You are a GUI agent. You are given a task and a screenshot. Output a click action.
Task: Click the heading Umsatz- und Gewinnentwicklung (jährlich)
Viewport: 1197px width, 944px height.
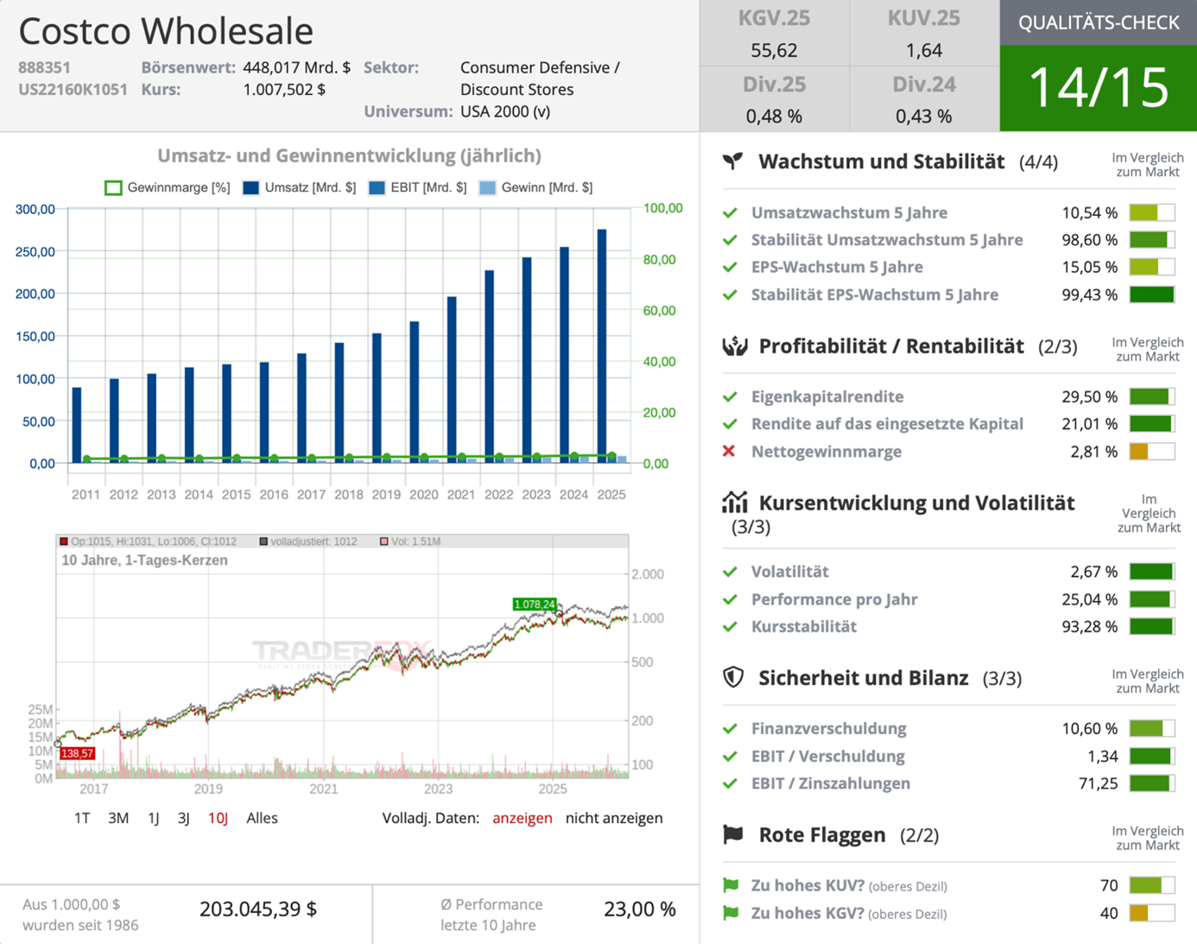[x=349, y=155]
